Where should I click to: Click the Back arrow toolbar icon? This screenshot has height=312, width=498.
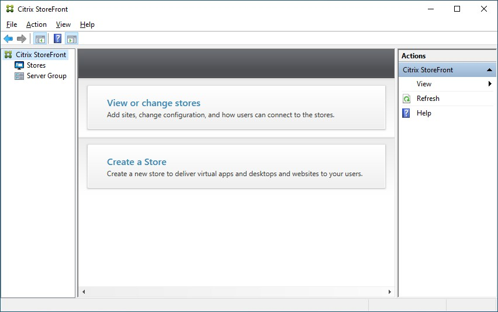tap(8, 39)
